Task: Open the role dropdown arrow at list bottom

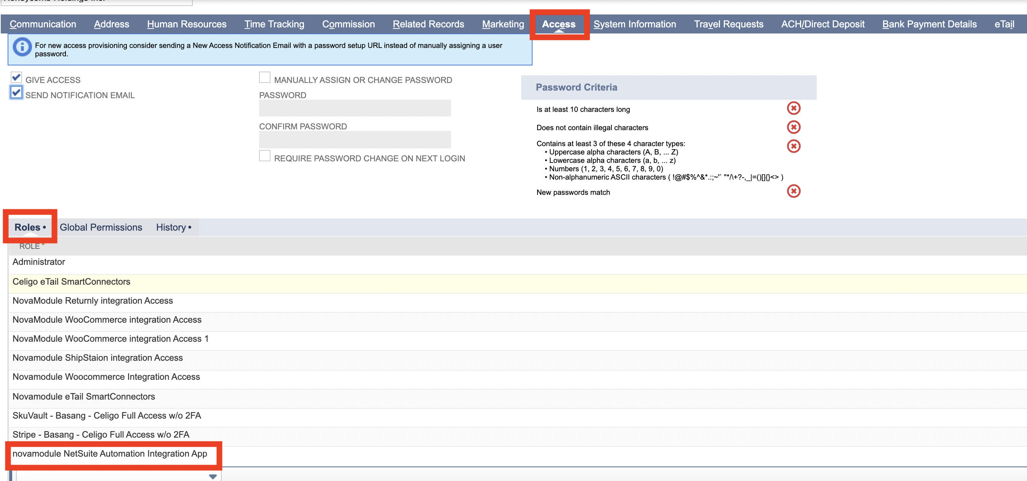Action: [213, 476]
